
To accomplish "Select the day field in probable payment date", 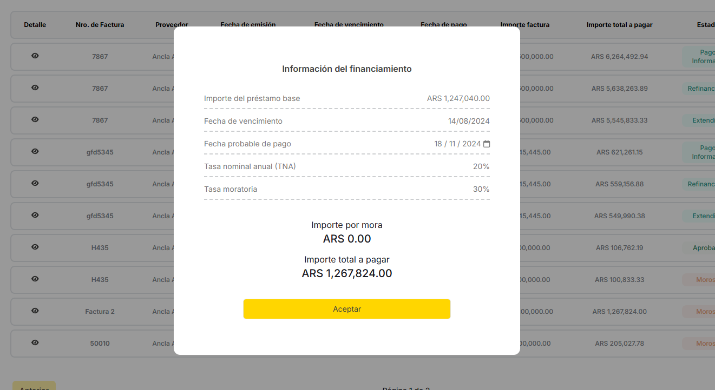I will coord(438,144).
